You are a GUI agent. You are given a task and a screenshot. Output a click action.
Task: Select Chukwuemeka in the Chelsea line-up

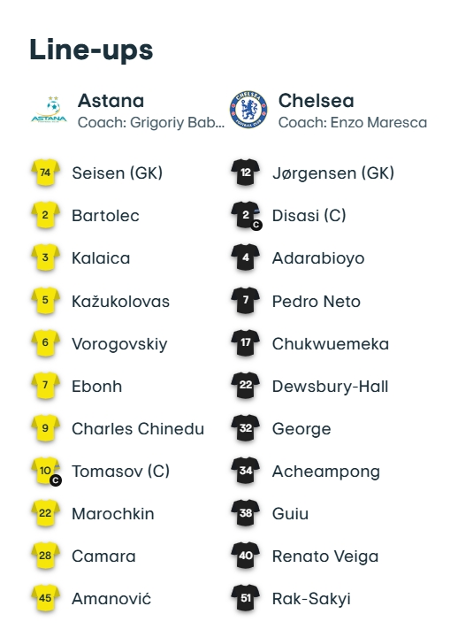[331, 344]
